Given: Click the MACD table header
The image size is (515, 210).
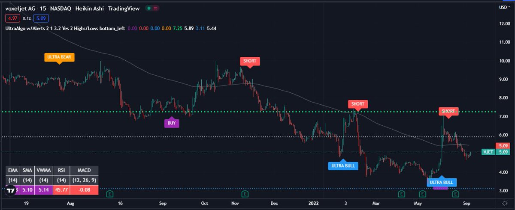Looking at the screenshot, I should 85,171.
